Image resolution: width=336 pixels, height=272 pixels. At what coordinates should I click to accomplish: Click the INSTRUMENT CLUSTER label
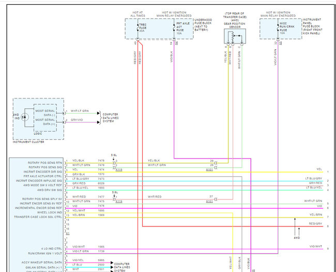point(28,142)
